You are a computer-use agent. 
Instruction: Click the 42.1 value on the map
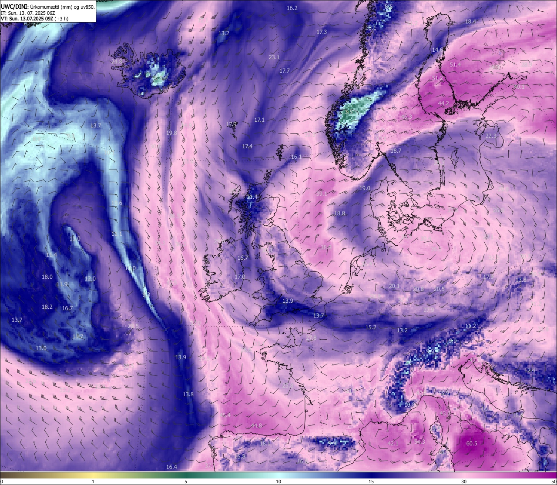pyautogui.click(x=393, y=443)
